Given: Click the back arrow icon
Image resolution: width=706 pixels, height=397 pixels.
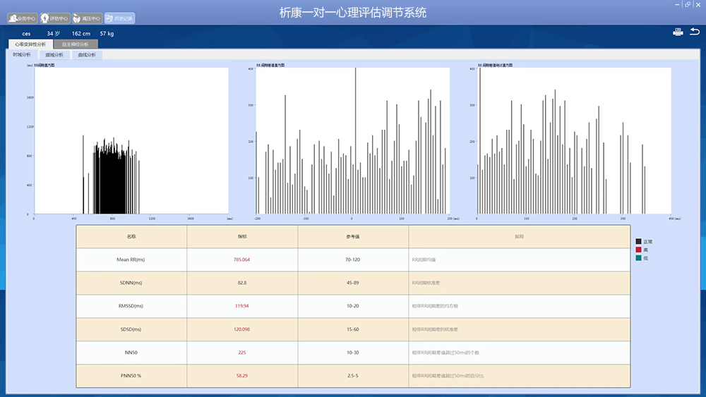Looking at the screenshot, I should tap(695, 32).
